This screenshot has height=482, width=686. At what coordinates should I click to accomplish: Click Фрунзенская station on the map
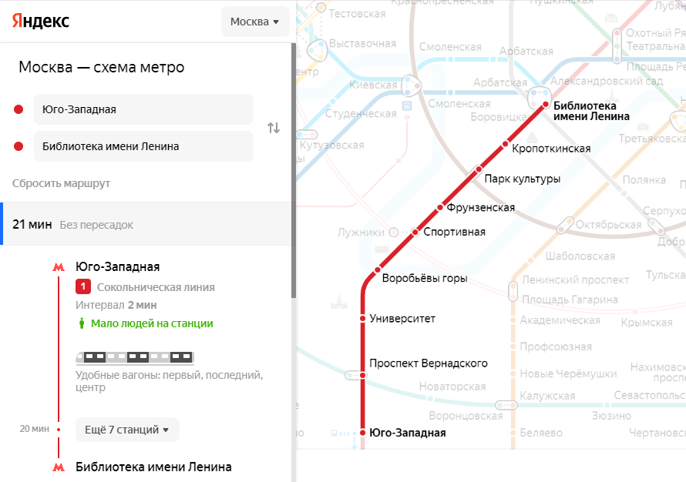pos(442,207)
